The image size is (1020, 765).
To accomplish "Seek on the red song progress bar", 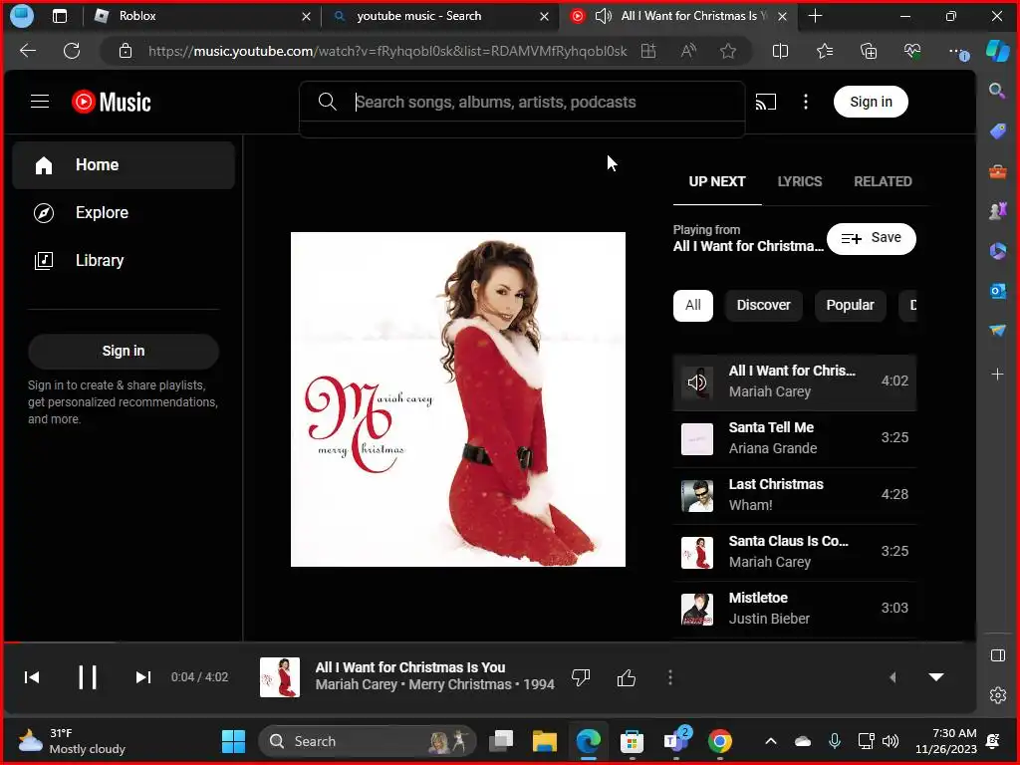I will click(489, 642).
